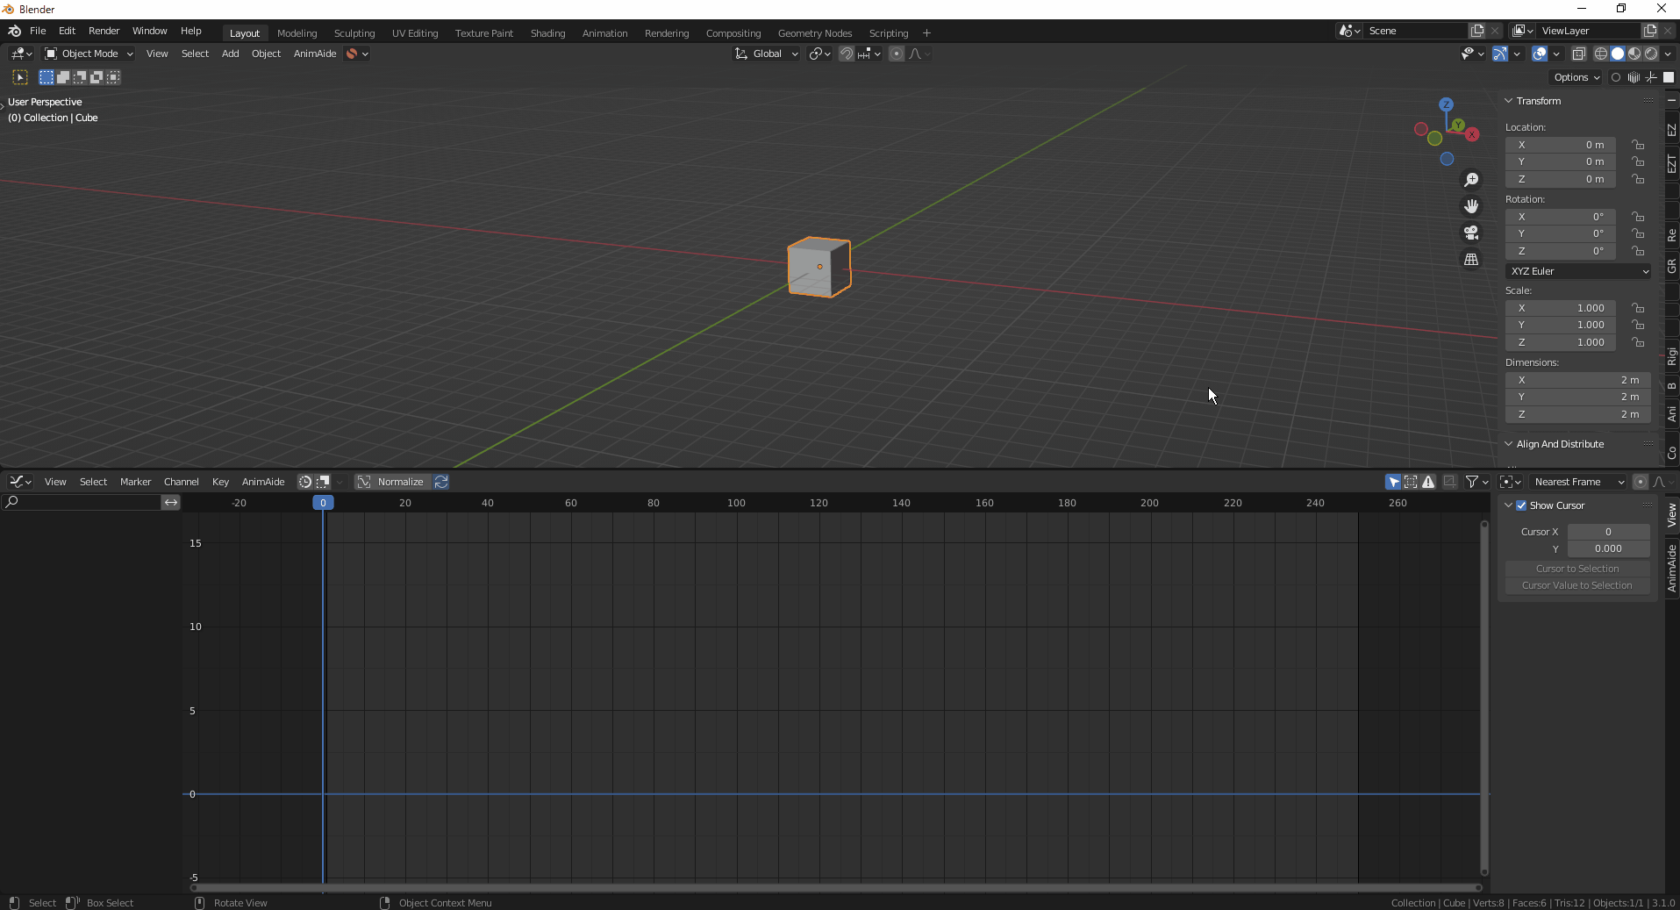Select wireframe viewport shading
This screenshot has width=1680, height=910.
pyautogui.click(x=1601, y=54)
